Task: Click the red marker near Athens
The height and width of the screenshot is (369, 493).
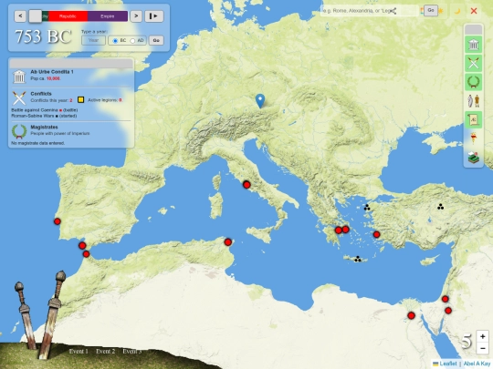Action: [x=345, y=230]
